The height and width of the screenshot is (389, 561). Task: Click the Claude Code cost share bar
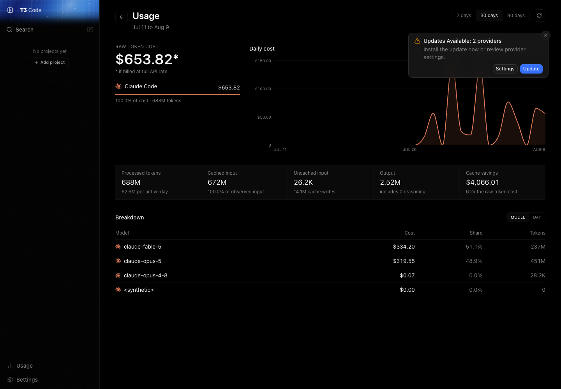tap(178, 95)
